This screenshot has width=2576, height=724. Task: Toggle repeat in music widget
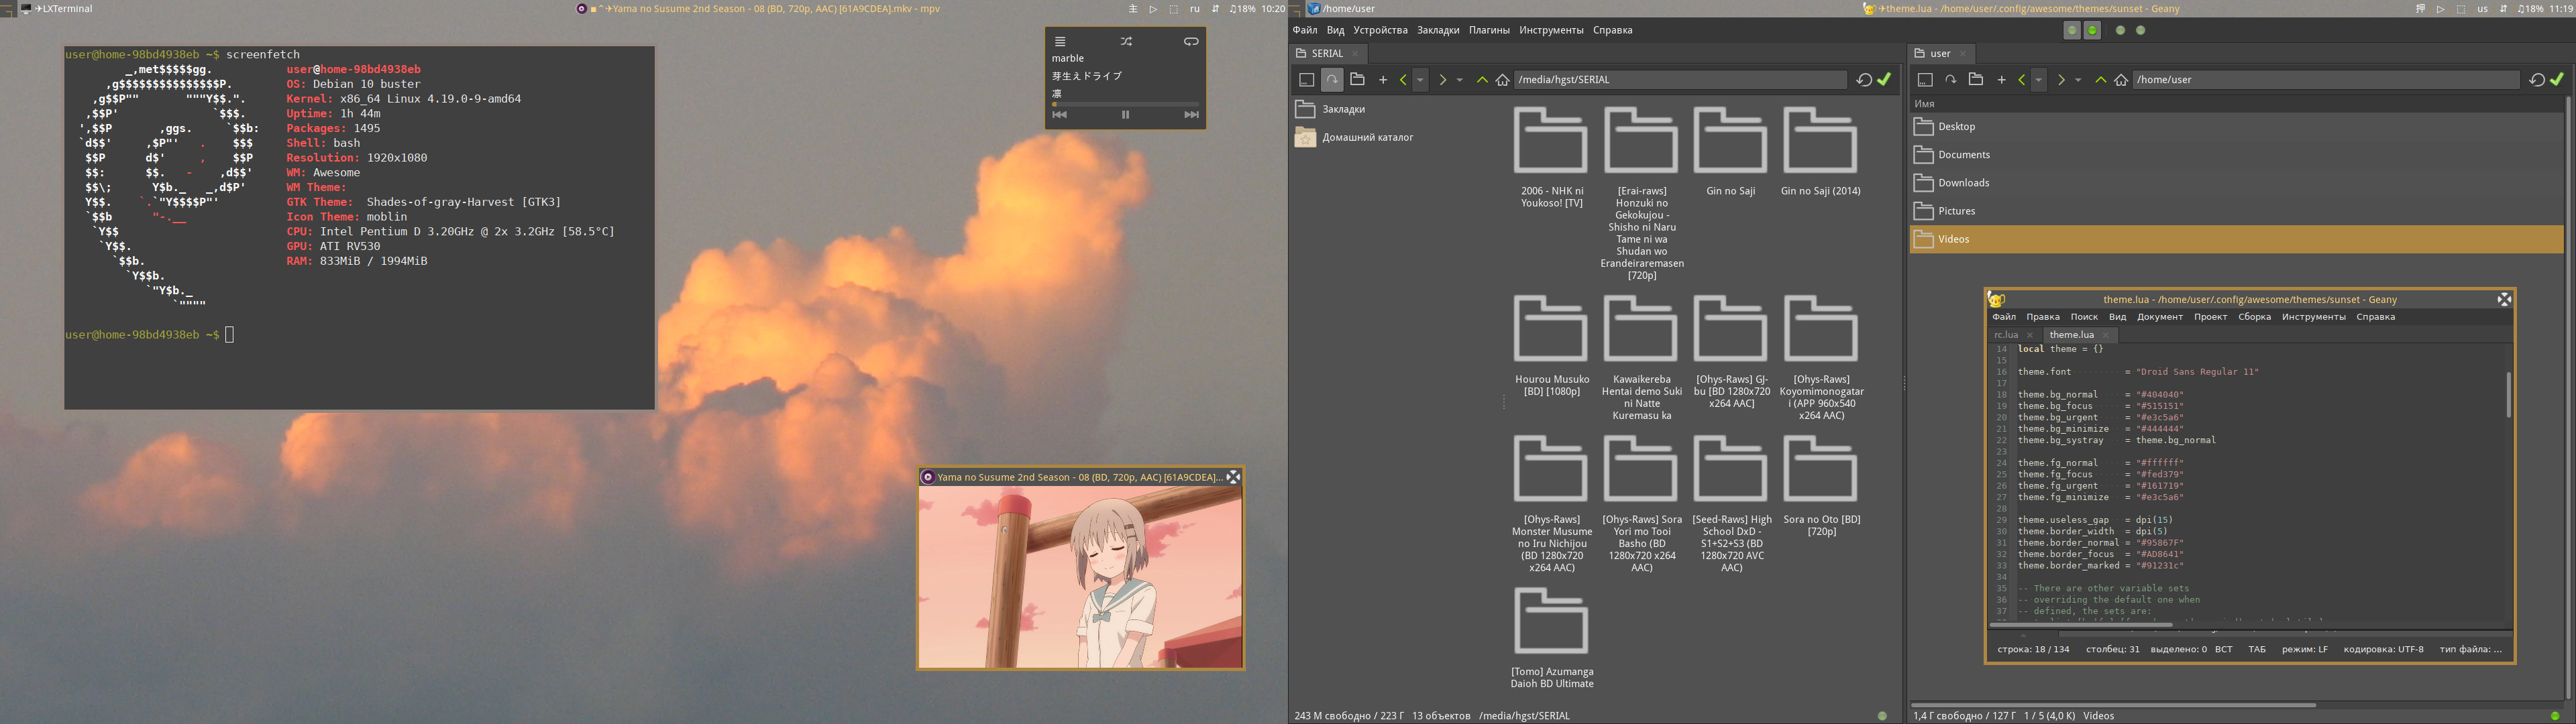[x=1190, y=42]
